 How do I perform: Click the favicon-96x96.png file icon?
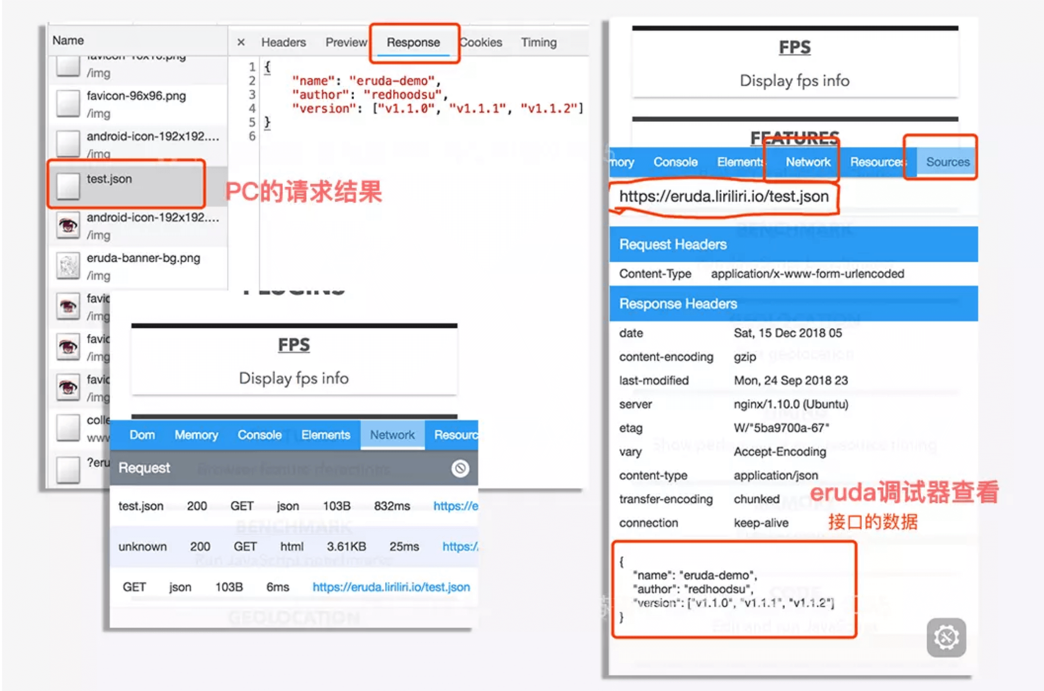(x=68, y=103)
